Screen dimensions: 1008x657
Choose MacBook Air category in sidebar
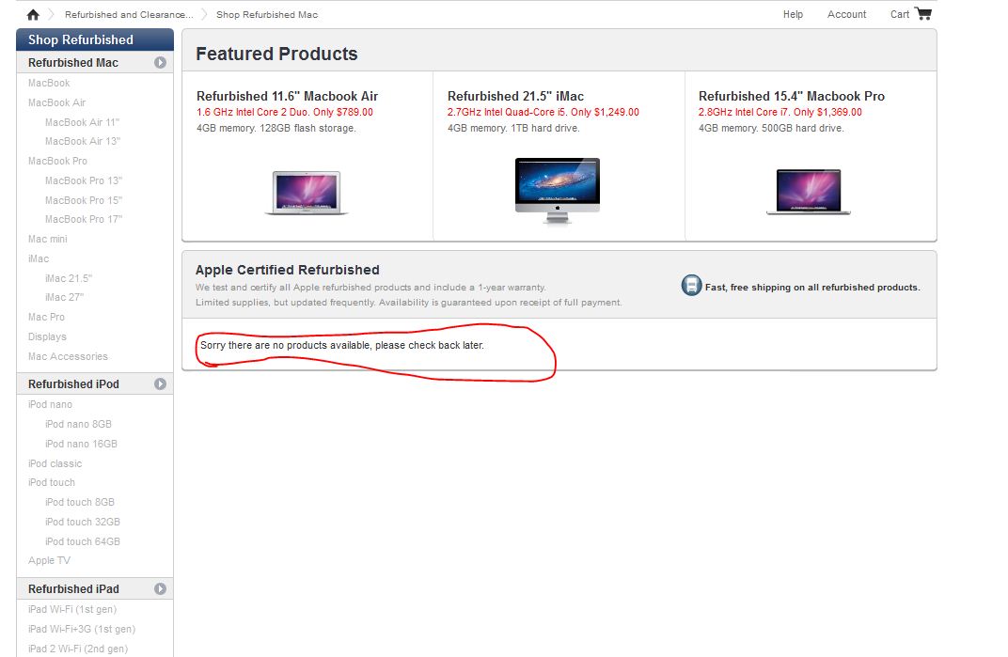56,102
